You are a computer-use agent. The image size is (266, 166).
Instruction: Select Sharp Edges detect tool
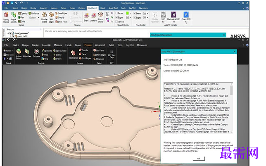(x=100, y=55)
